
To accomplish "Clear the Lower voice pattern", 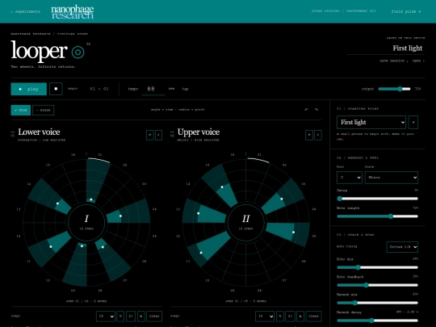I will click(x=154, y=317).
